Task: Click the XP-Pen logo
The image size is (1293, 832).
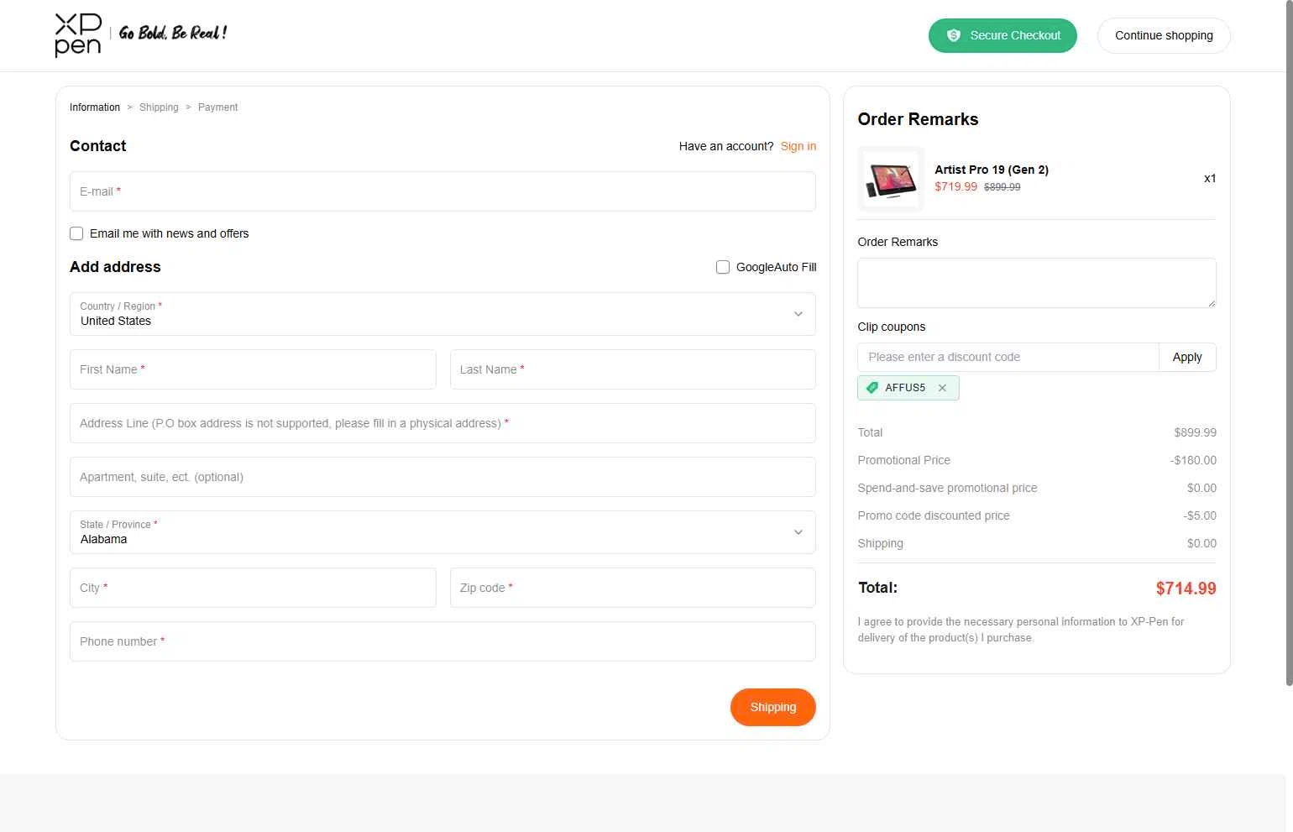Action: click(78, 35)
